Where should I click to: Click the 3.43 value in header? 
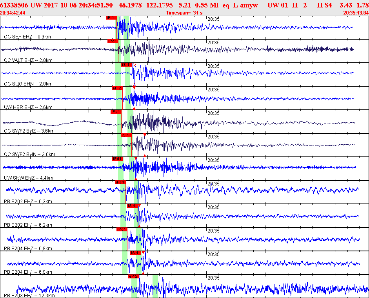click(346, 5)
